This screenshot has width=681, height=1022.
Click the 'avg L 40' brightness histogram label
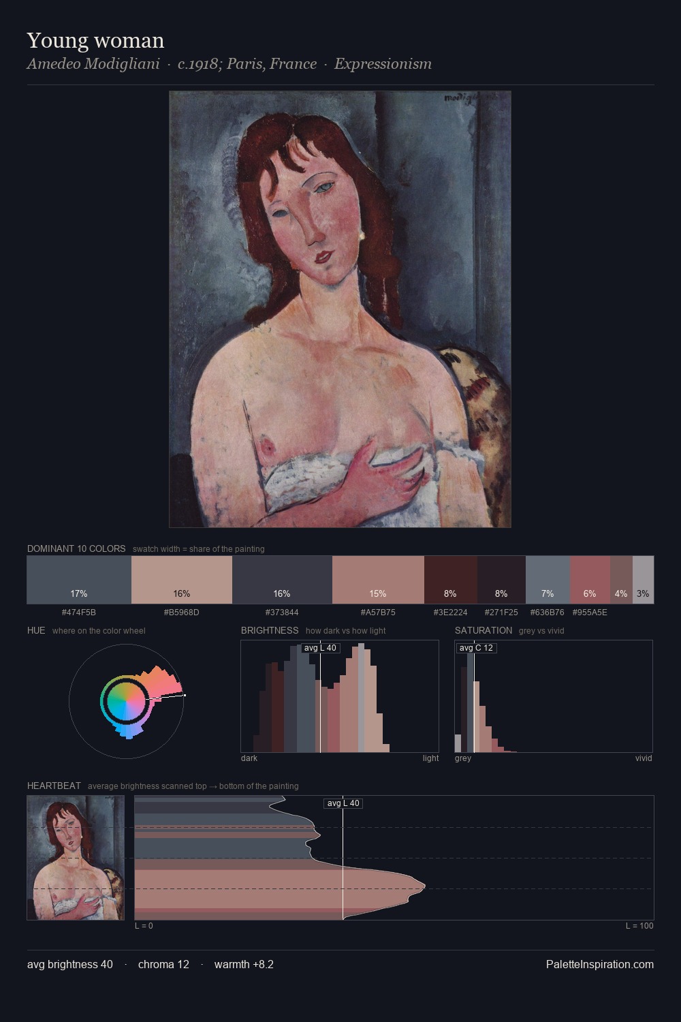pos(320,648)
